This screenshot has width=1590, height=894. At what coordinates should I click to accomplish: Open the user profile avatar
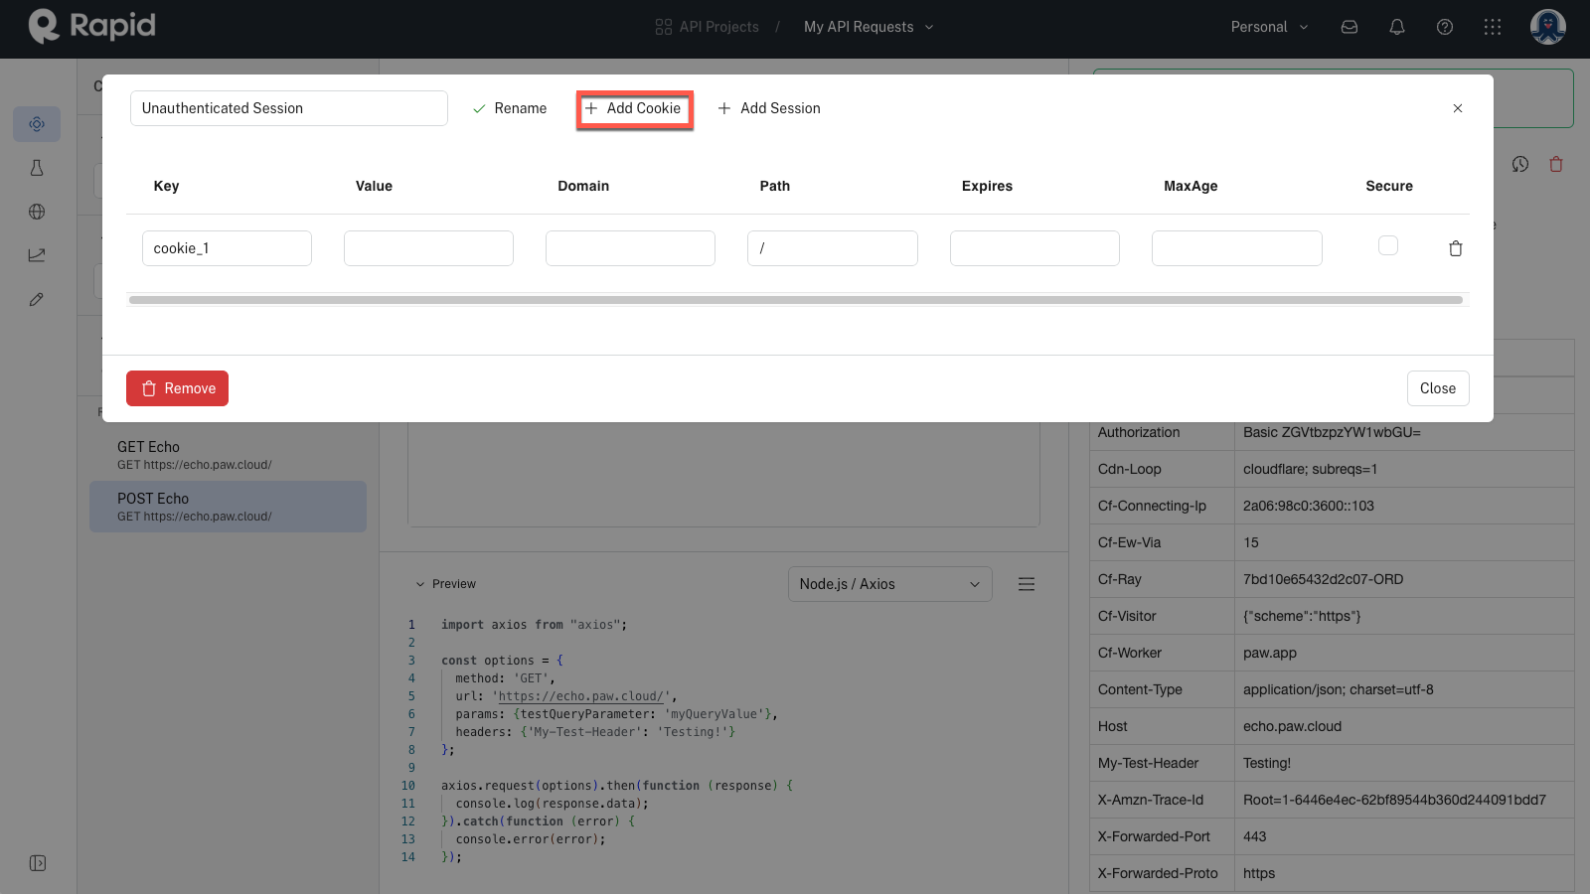coord(1548,27)
